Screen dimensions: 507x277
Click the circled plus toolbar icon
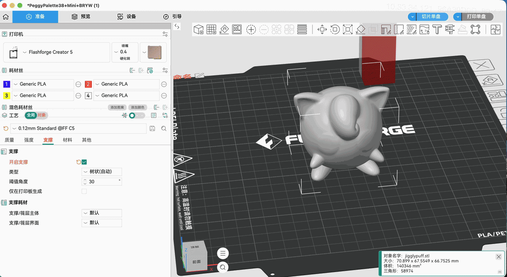tap(251, 29)
